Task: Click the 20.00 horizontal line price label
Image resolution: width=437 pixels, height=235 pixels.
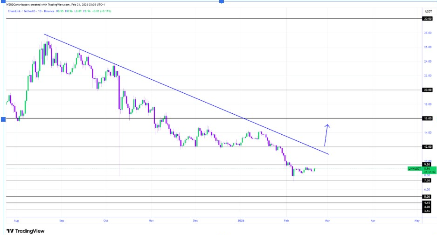Action: point(428,90)
